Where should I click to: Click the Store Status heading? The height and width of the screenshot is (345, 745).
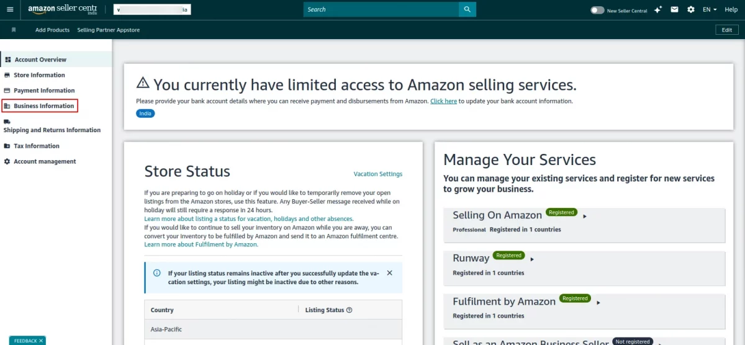pyautogui.click(x=187, y=172)
